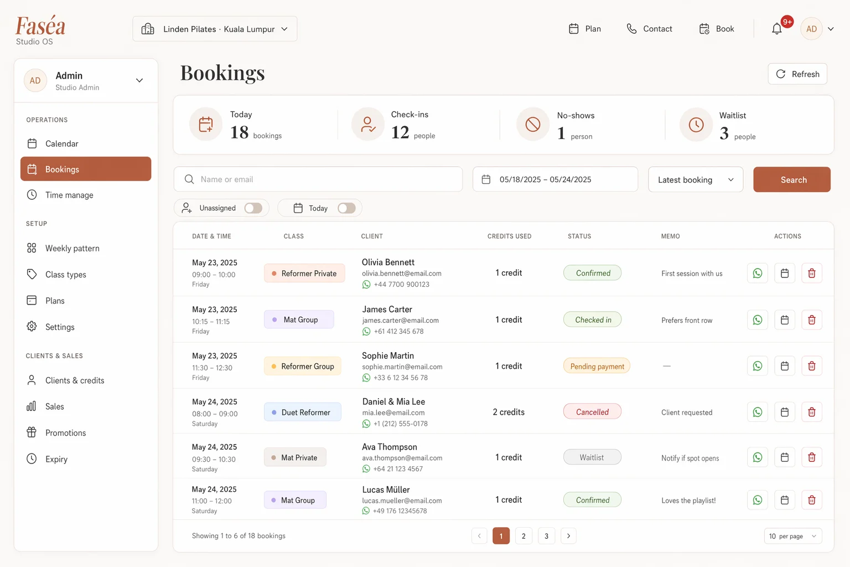This screenshot has width=850, height=567.
Task: Change the 10 per page setting
Action: [792, 536]
